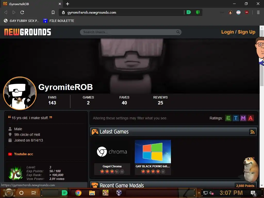Open the GAMES 2 section
The height and width of the screenshot is (198, 264).
[x=88, y=100]
